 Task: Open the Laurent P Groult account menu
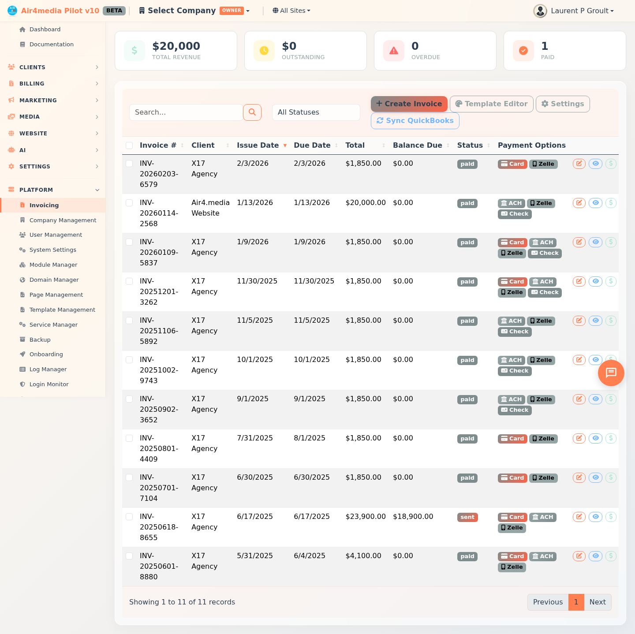(x=573, y=11)
